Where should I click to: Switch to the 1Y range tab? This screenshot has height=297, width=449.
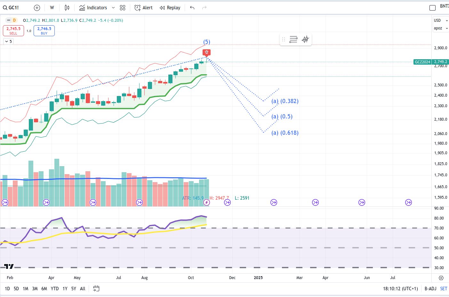(x=65, y=288)
